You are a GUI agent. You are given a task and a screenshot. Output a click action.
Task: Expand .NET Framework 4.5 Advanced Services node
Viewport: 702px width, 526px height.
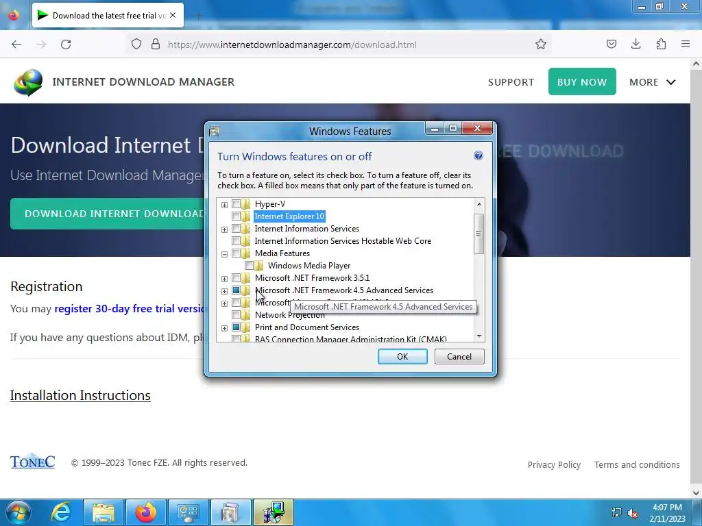pyautogui.click(x=224, y=291)
